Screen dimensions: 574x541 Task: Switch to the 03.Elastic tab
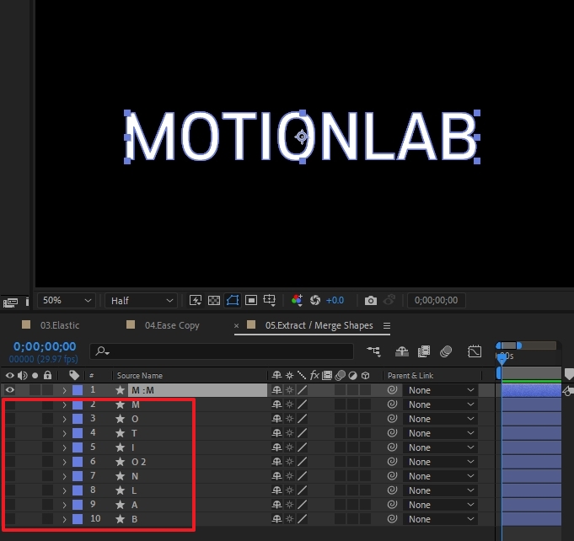coord(60,325)
